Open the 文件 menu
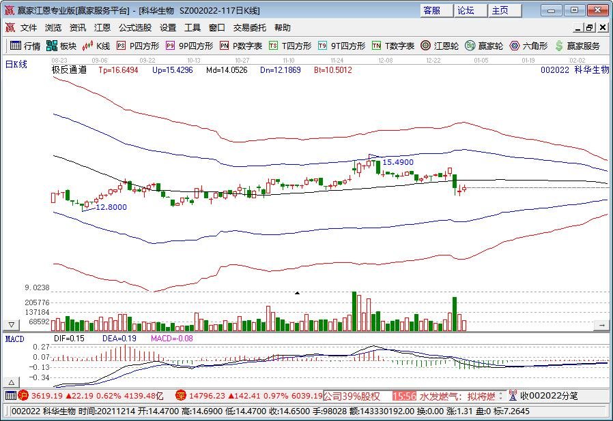The height and width of the screenshot is (421, 613). [x=29, y=28]
